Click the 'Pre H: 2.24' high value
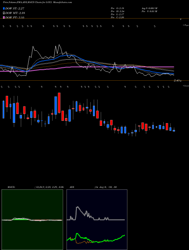This screenshot has width=189, height=250. click(118, 11)
